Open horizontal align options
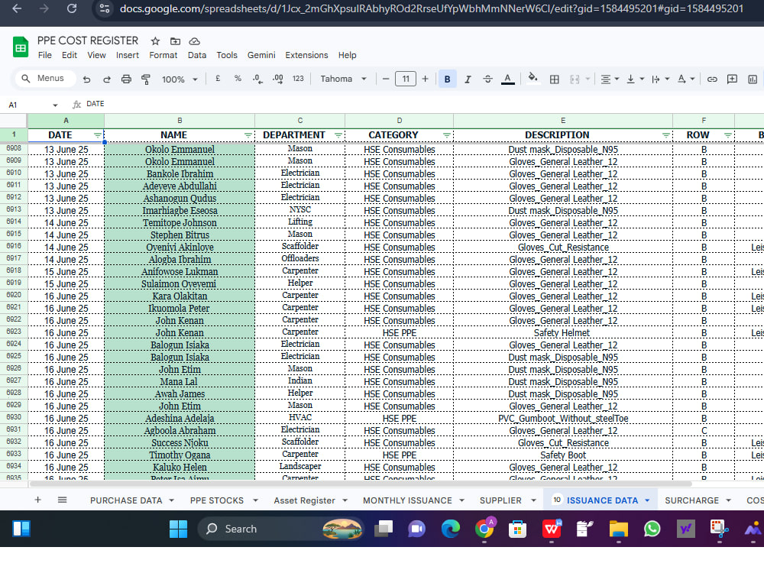764x573 pixels. pos(609,79)
